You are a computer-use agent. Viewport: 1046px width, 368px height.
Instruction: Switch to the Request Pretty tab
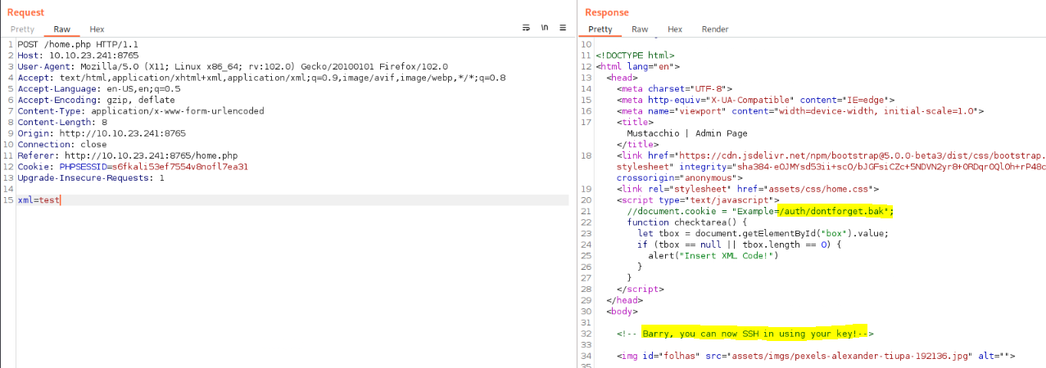(22, 29)
